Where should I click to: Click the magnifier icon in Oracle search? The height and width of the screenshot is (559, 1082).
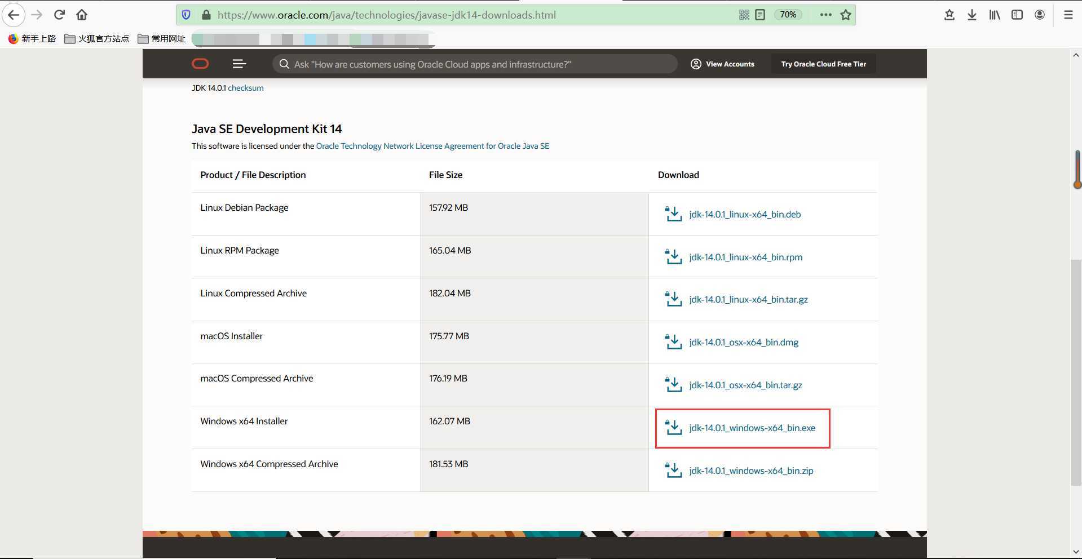click(284, 64)
